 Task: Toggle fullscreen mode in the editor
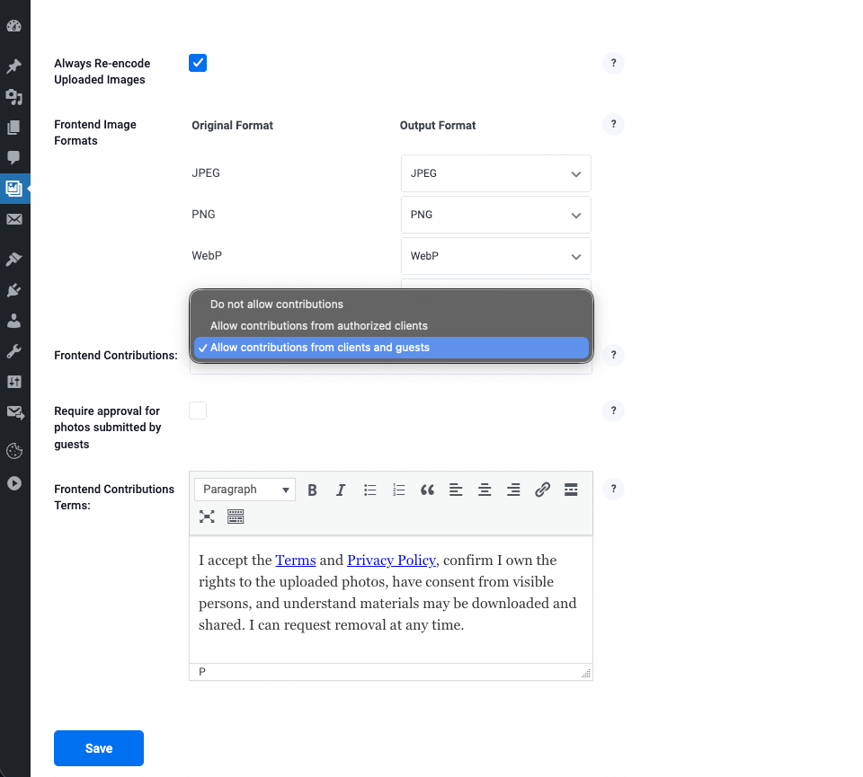(x=207, y=517)
